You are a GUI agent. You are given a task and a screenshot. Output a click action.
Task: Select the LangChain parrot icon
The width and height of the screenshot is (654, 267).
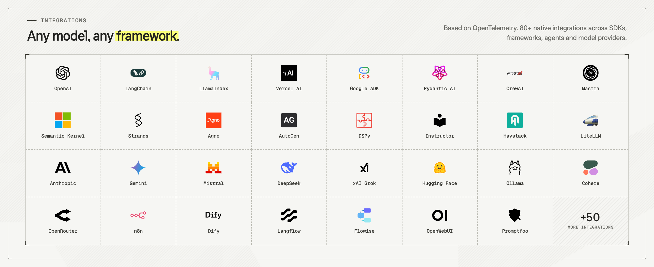(138, 73)
